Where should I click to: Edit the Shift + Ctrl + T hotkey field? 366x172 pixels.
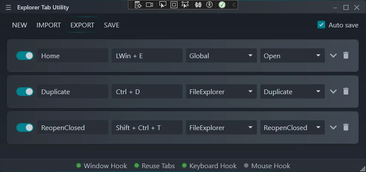147,128
